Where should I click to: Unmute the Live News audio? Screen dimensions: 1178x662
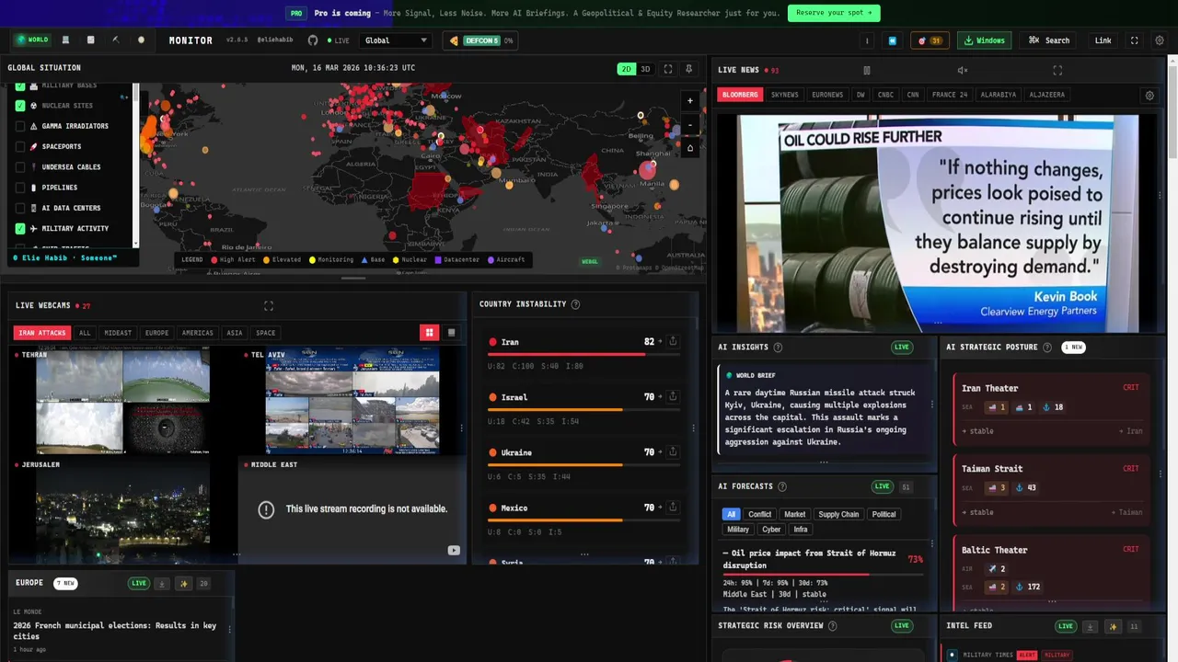click(x=963, y=70)
